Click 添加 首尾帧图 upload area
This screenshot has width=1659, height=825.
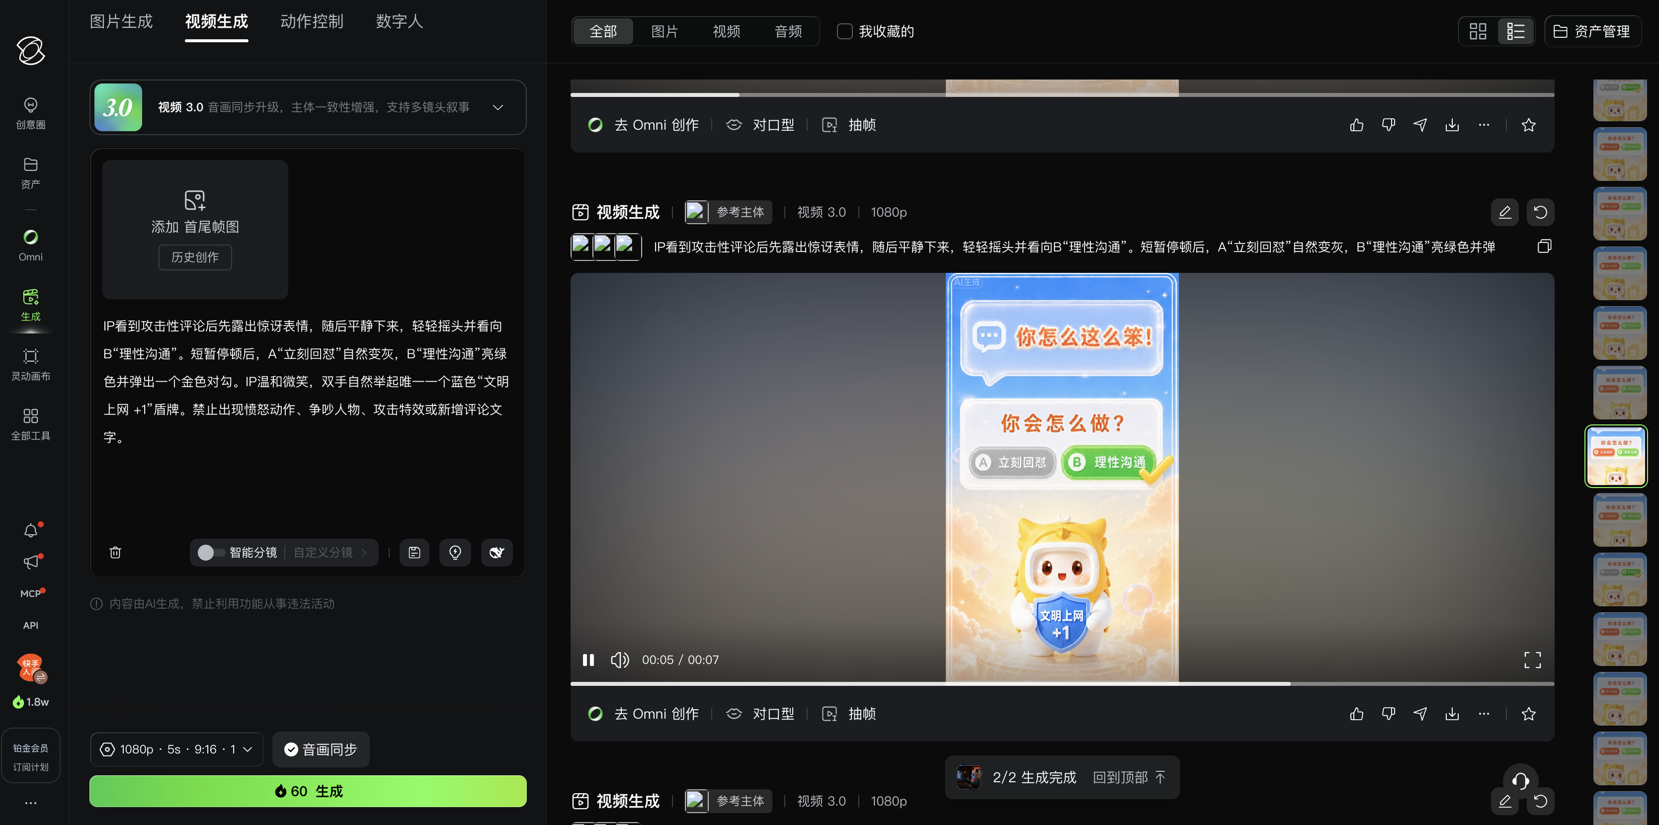(195, 229)
